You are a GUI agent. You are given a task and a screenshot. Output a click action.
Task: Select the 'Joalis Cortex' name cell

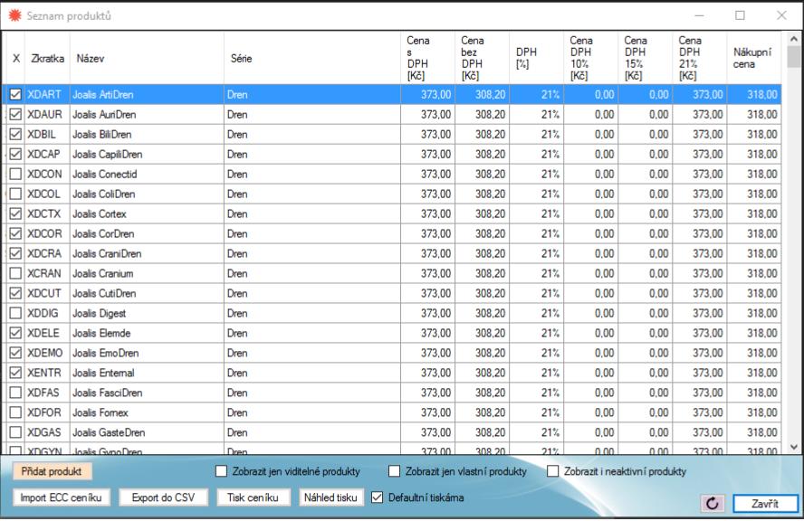click(147, 214)
